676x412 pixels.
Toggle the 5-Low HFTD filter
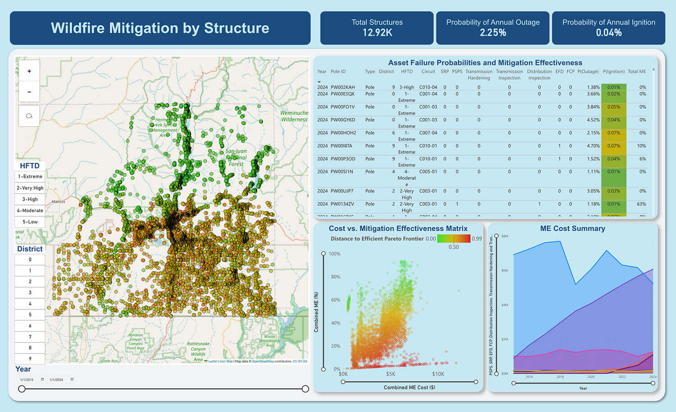click(x=29, y=222)
